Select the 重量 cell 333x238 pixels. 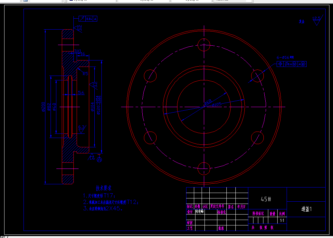273,214
